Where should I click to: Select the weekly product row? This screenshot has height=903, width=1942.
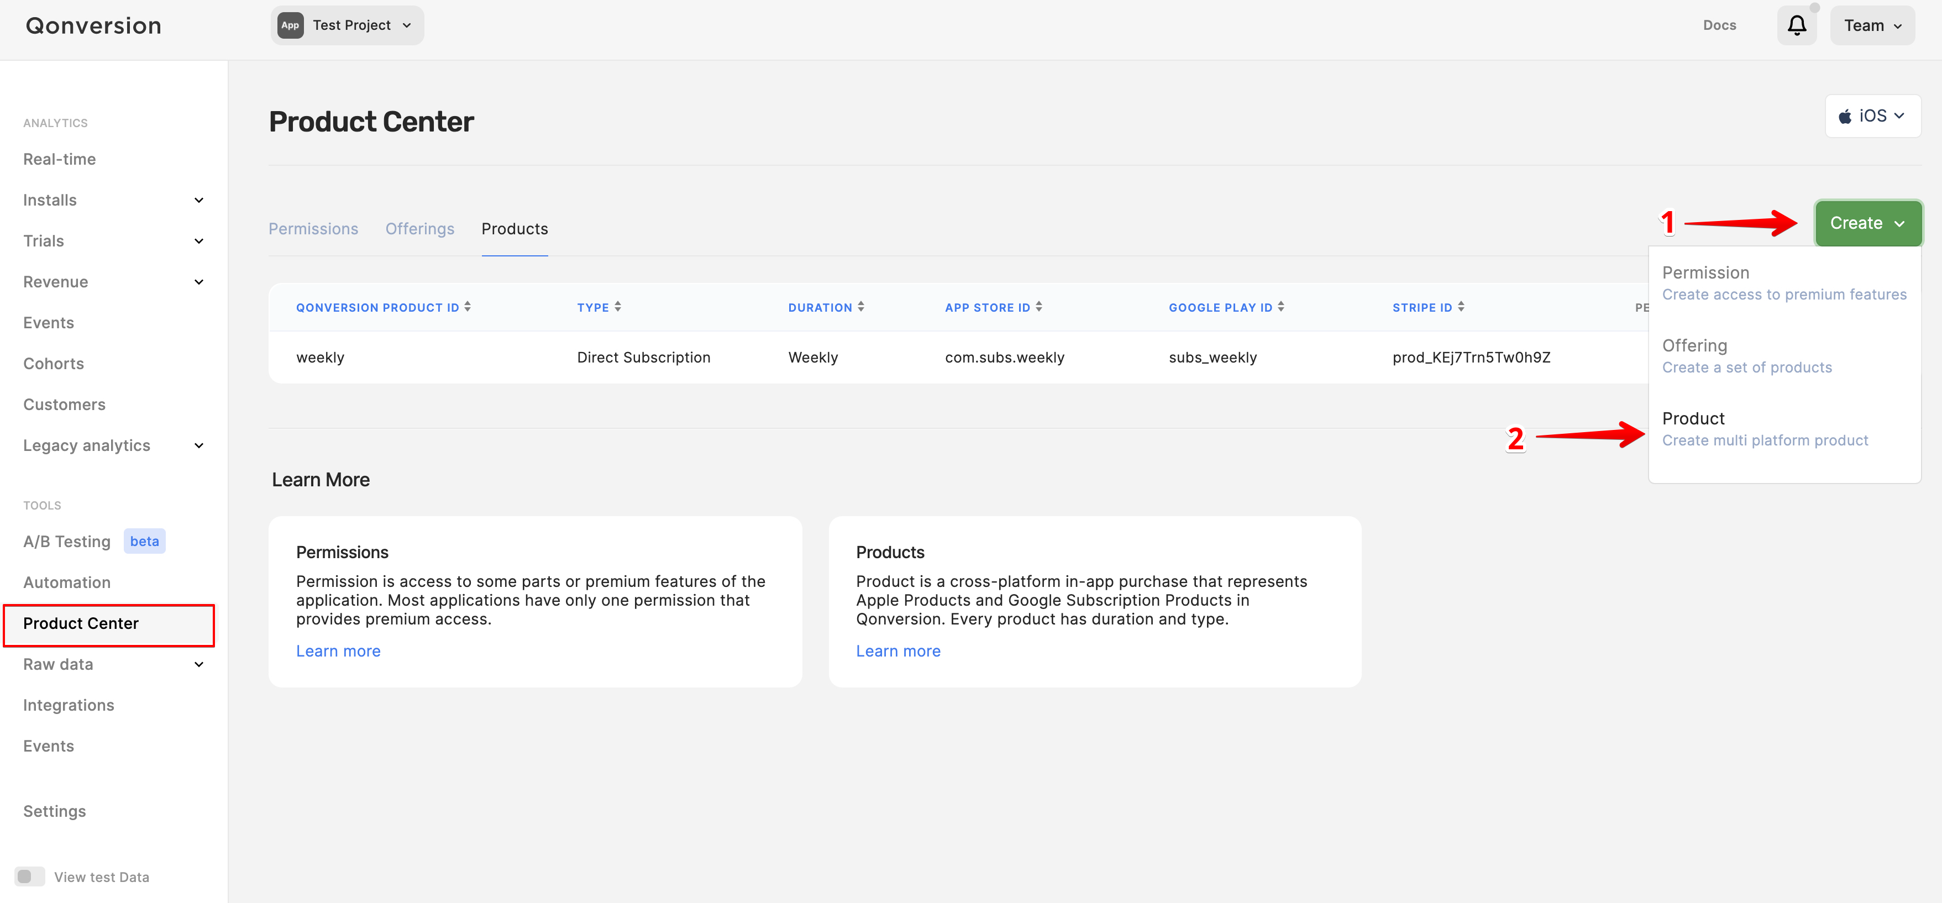point(319,358)
